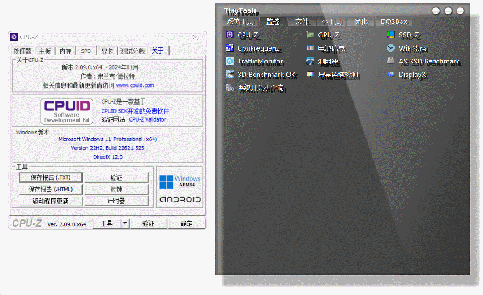Open the WiFi密码 tool icon
This screenshot has height=295, width=483.
point(391,48)
